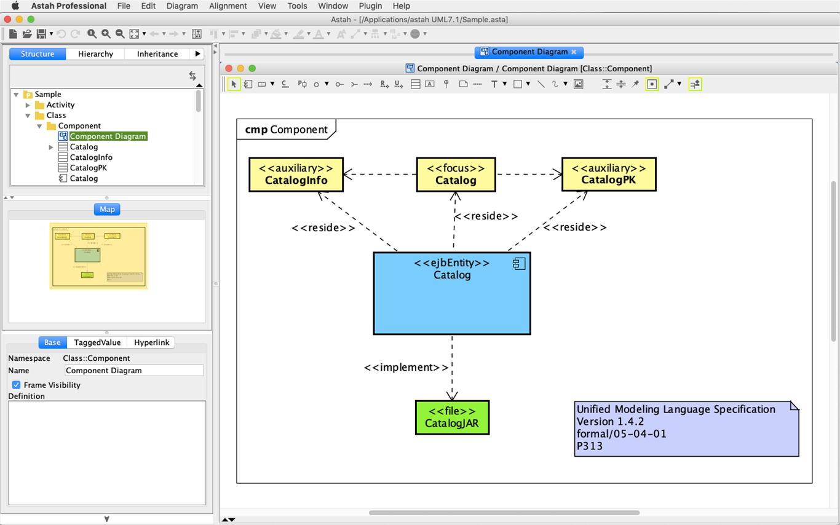Viewport: 840px width, 525px height.
Task: Click the Map panel button
Action: 107,210
